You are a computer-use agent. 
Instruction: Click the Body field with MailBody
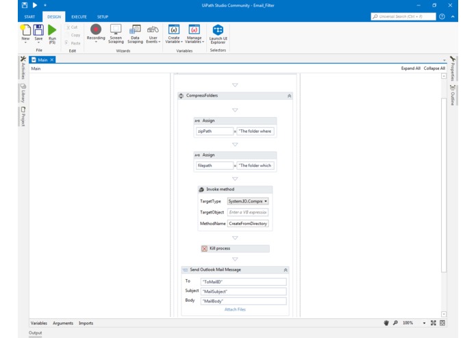(243, 301)
